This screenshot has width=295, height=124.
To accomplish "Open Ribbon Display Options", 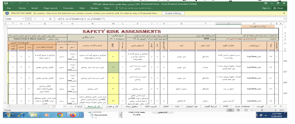I will [x=266, y=3].
